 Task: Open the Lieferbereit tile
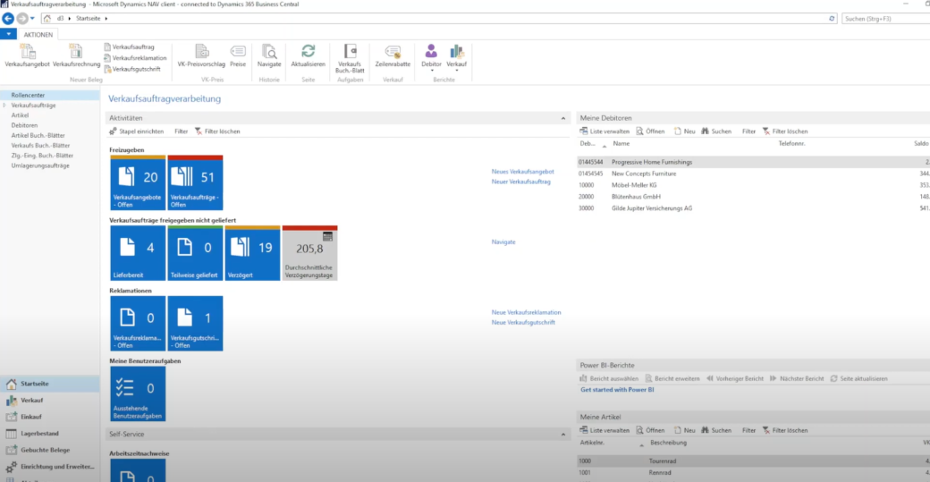138,253
